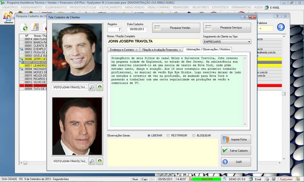This screenshot has height=182, width=304.
Task: Open FINANCEIRO menu
Action: (x=181, y=7)
